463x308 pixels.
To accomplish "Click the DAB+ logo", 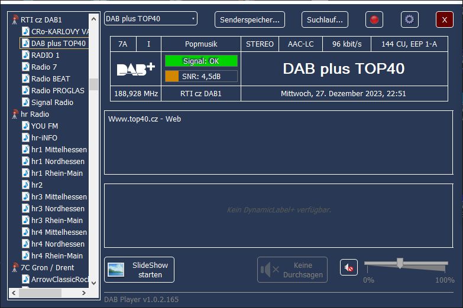I will [136, 69].
